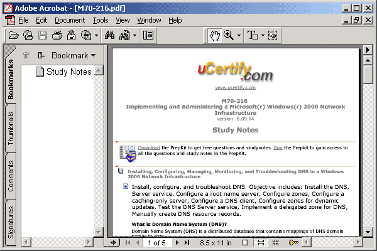Click the PrepKit books image
The width and height of the screenshot is (377, 251).
128,154
